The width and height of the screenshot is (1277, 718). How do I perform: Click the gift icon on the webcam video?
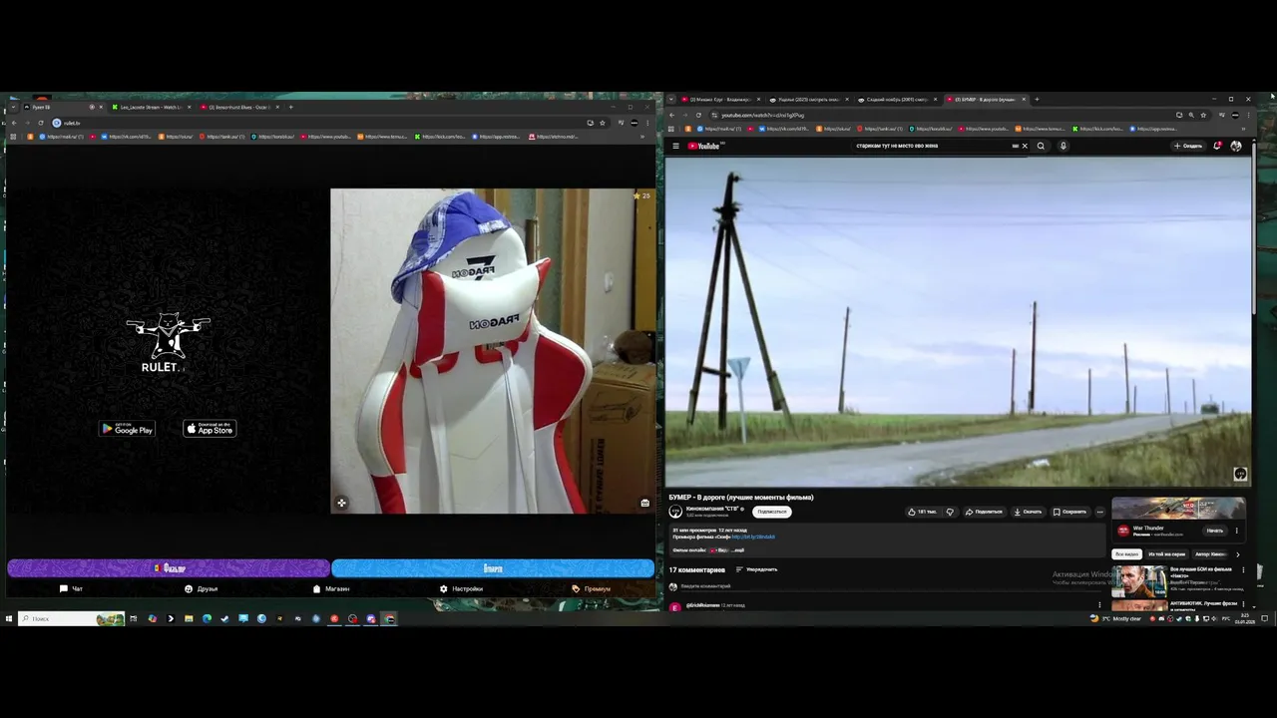click(x=644, y=503)
